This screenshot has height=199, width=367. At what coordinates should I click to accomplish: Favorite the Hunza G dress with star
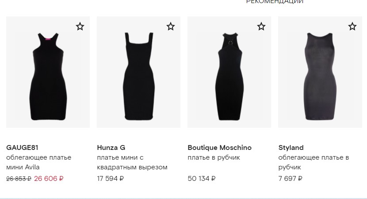(171, 27)
